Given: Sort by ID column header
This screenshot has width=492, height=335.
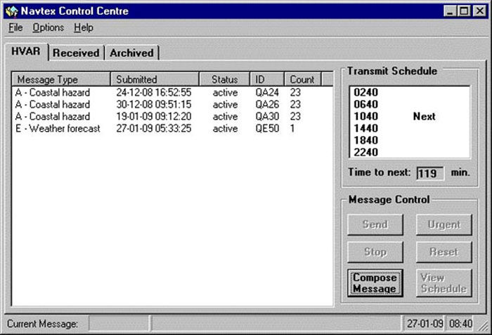Looking at the screenshot, I should [x=267, y=79].
